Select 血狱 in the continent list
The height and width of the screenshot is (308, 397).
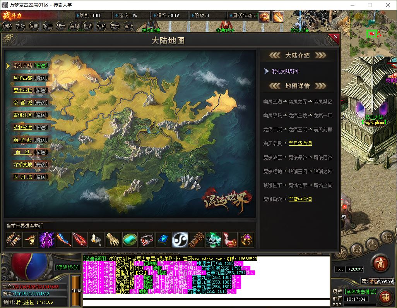pyautogui.click(x=23, y=152)
